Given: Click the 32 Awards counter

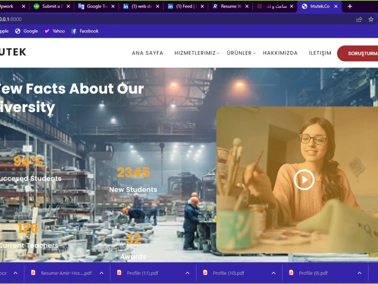Looking at the screenshot, I should [133, 247].
